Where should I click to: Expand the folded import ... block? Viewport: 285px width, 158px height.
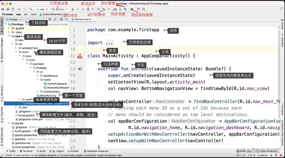pyautogui.click(x=109, y=43)
